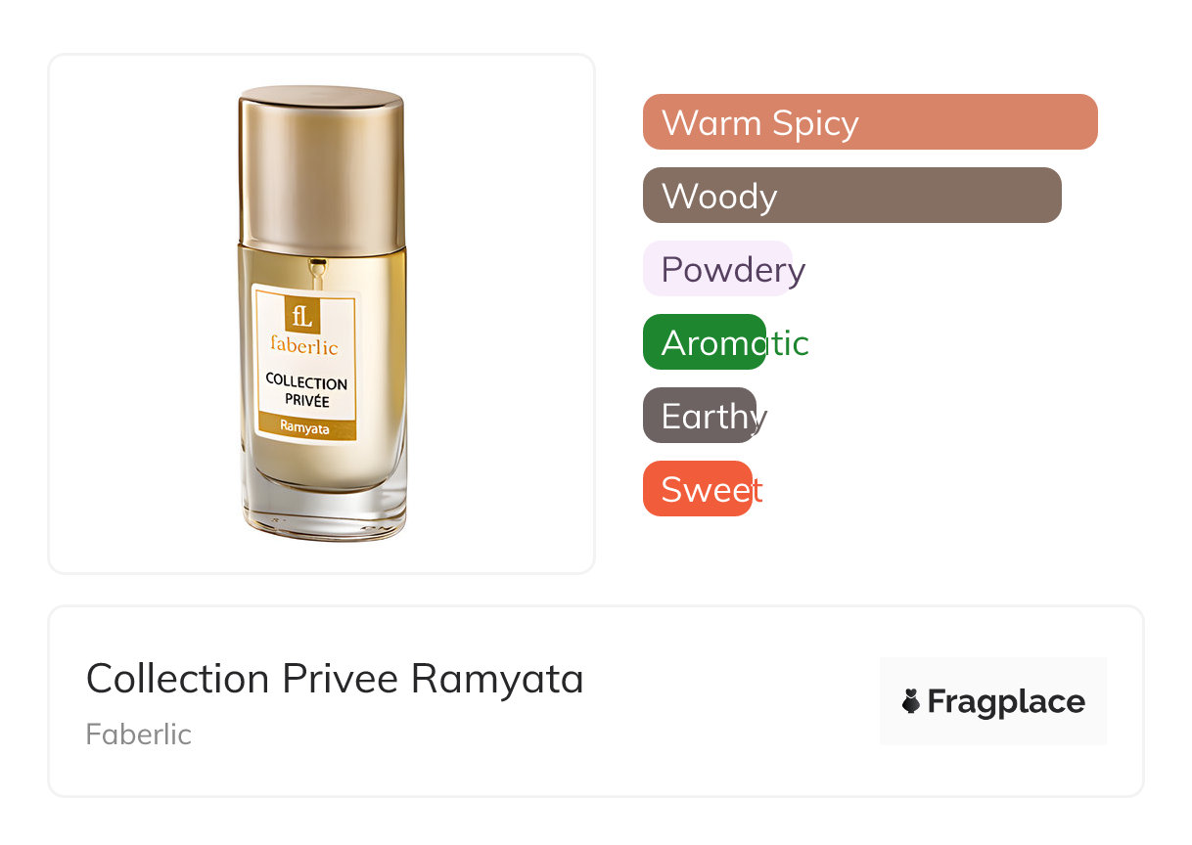This screenshot has height=845, width=1192.
Task: Select the Powdery accord bar
Action: 717,269
